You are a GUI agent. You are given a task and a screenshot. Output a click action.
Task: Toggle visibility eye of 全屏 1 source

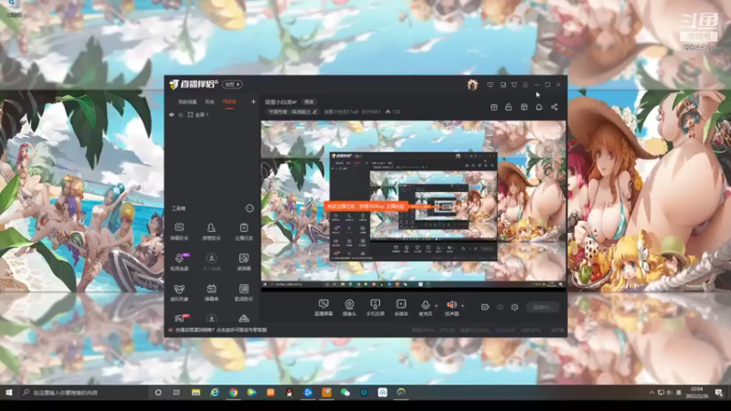172,115
